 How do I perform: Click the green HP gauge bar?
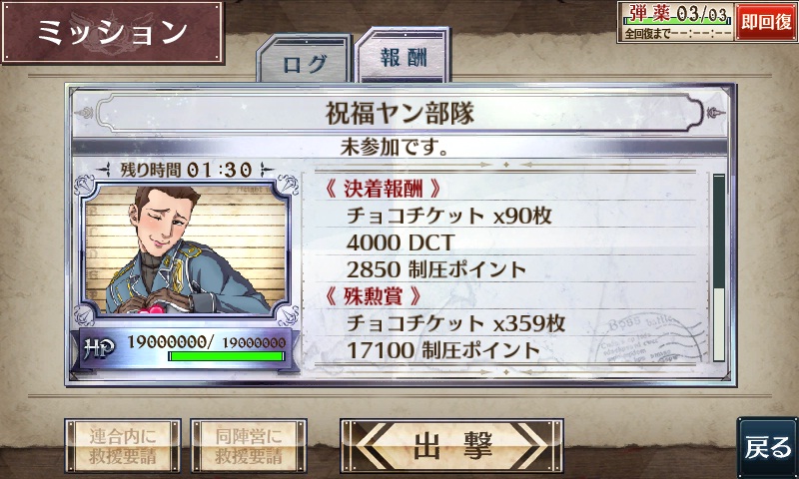tap(227, 356)
